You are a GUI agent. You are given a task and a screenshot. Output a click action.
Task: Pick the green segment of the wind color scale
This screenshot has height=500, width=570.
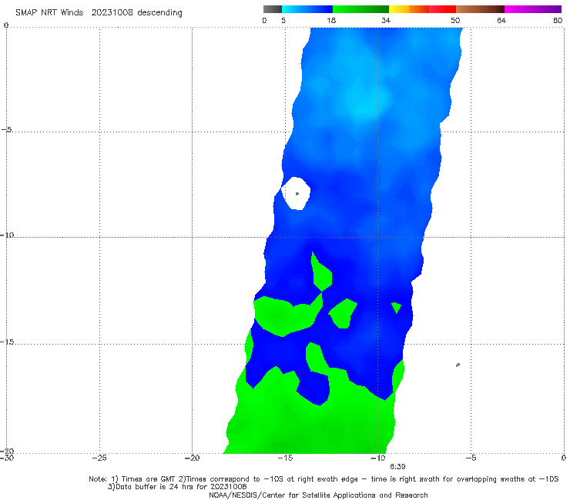[x=360, y=9]
